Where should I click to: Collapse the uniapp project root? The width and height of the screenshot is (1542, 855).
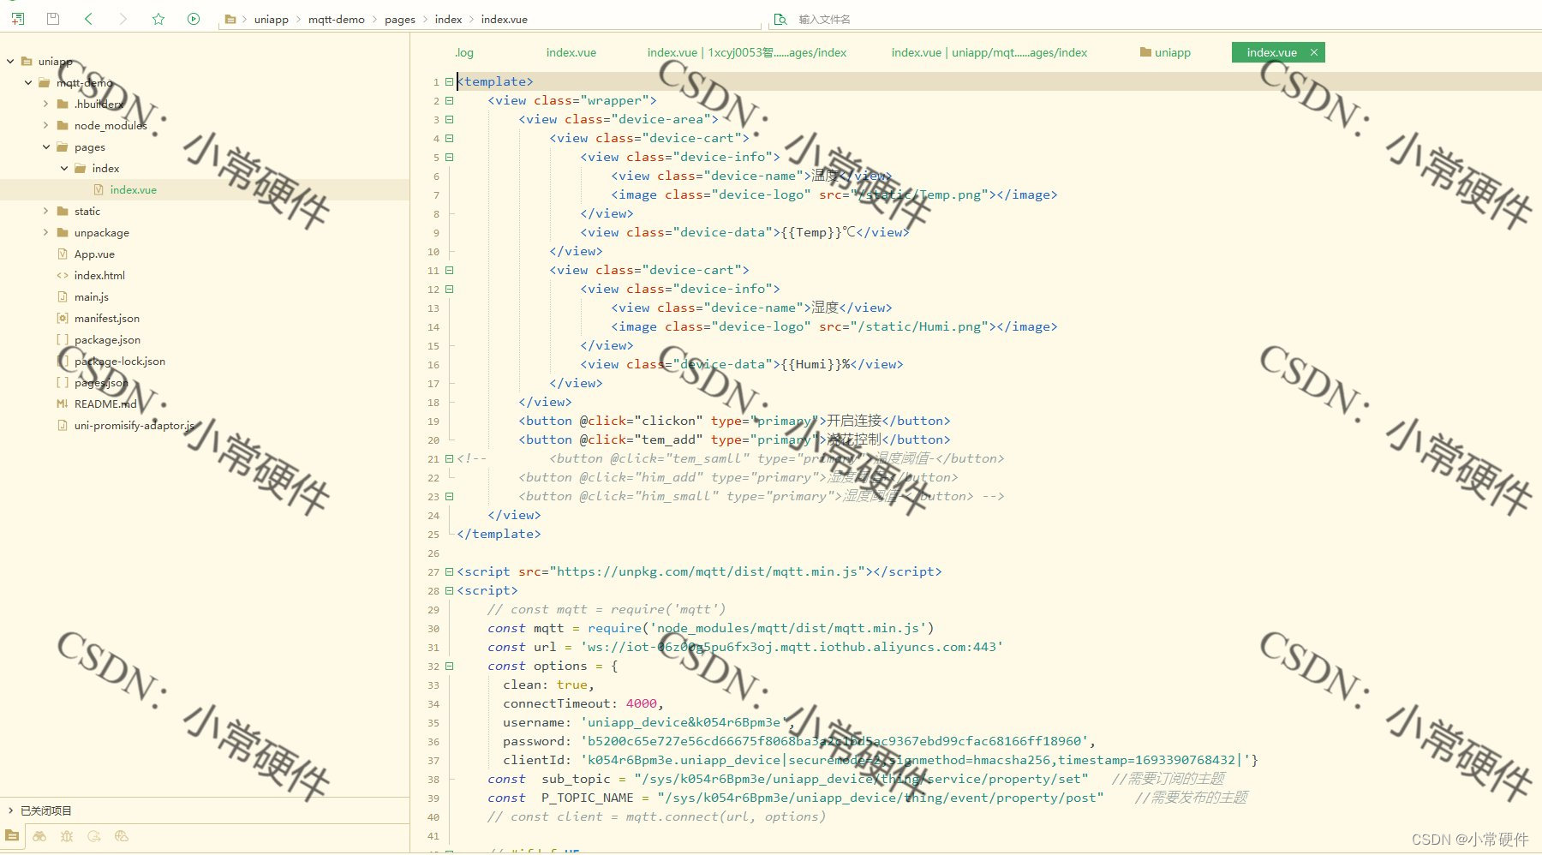10,61
